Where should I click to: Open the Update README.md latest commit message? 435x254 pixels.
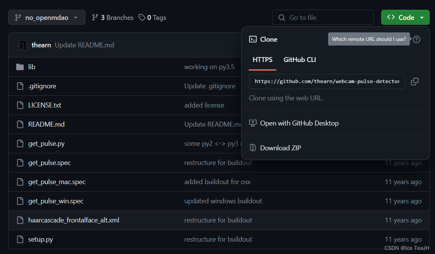[84, 45]
